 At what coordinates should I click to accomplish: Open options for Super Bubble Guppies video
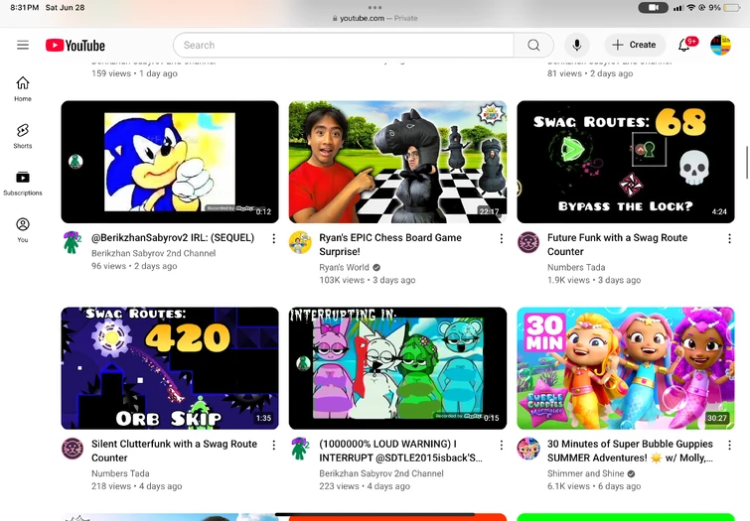click(729, 445)
